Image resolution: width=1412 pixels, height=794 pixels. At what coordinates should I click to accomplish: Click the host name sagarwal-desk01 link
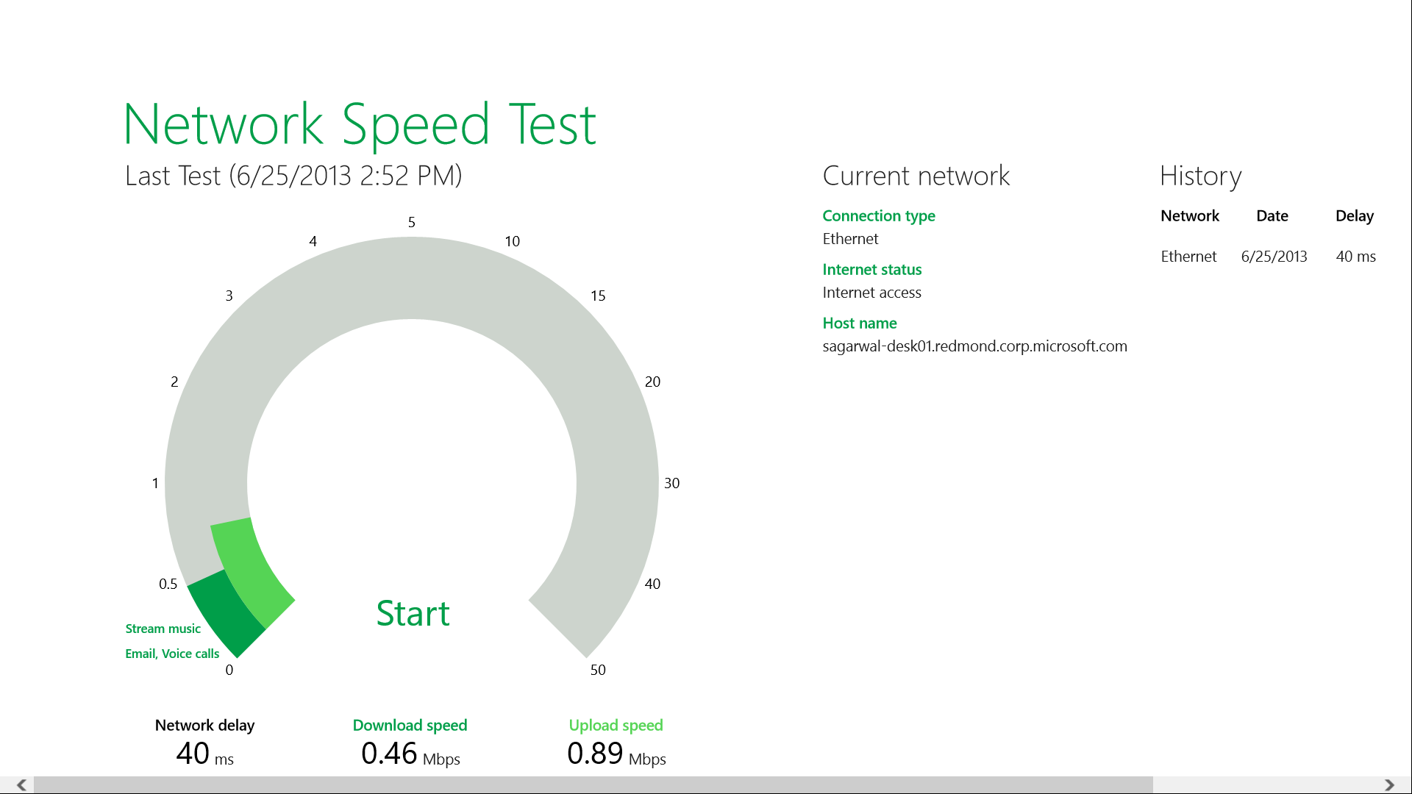coord(974,346)
